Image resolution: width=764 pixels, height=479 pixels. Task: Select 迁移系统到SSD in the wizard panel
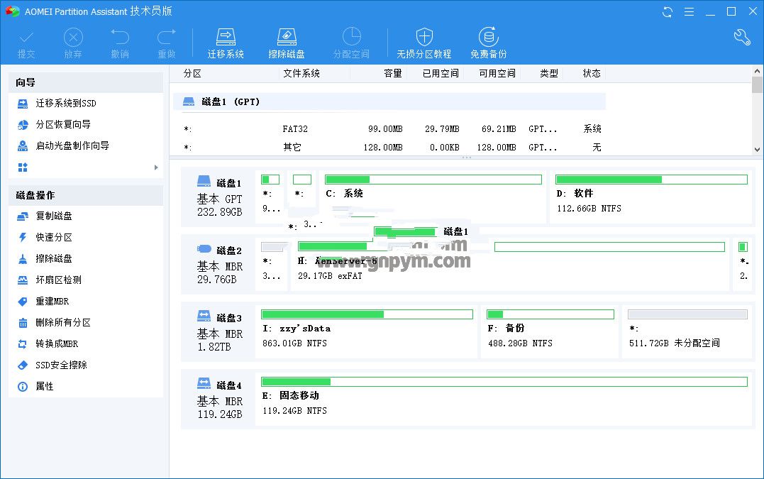point(66,104)
